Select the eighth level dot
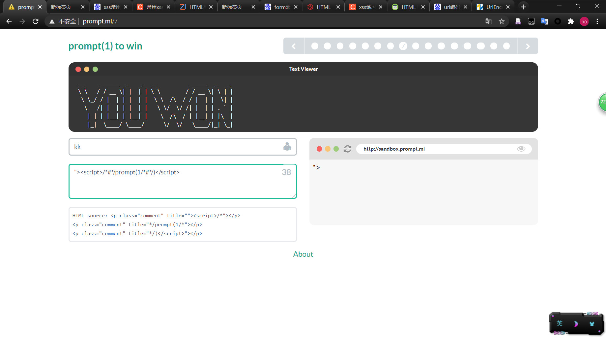Viewport: 606px width, 356px height. pyautogui.click(x=416, y=46)
